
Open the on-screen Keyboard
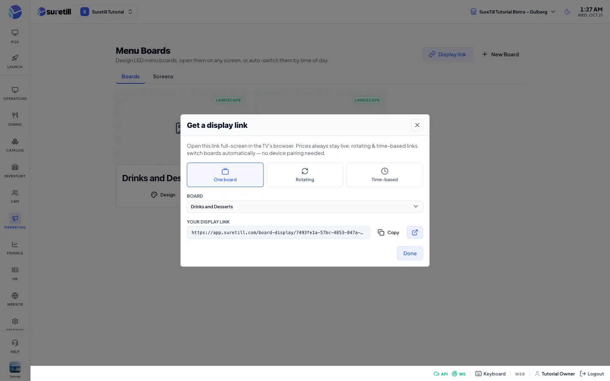click(x=491, y=374)
